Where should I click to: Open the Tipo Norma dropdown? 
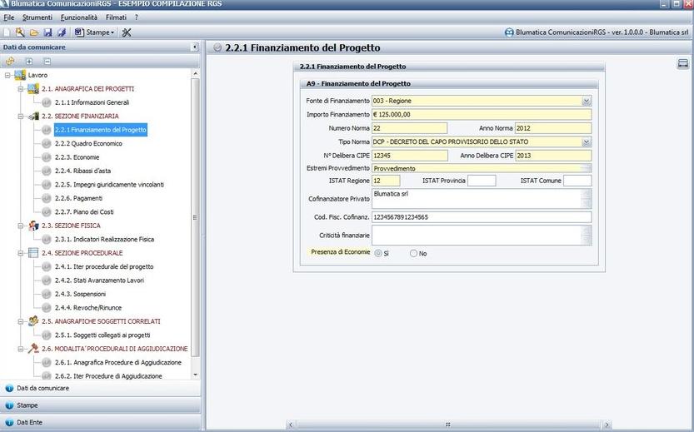point(586,142)
